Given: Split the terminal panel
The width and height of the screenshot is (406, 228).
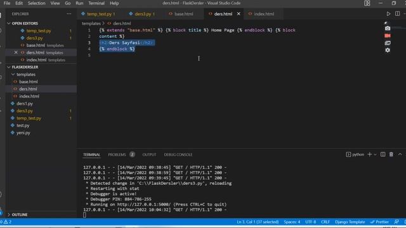Looking at the screenshot, I should click(383, 155).
